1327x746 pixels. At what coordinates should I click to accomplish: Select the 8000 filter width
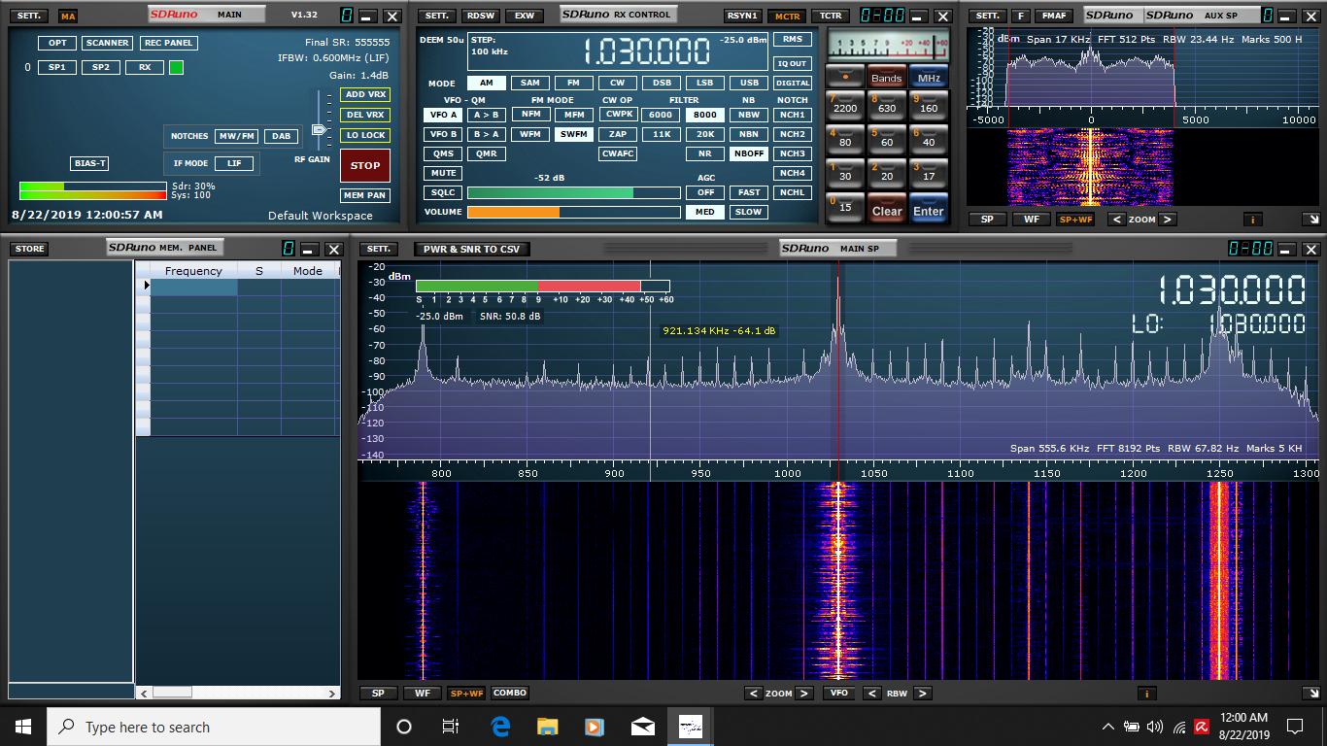tap(705, 115)
